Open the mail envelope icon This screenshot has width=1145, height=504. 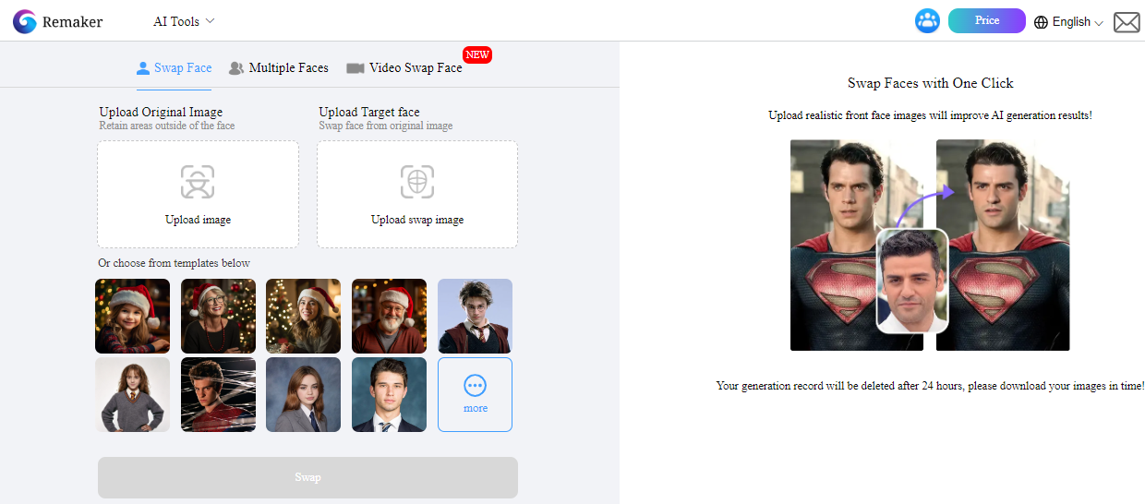(1127, 22)
